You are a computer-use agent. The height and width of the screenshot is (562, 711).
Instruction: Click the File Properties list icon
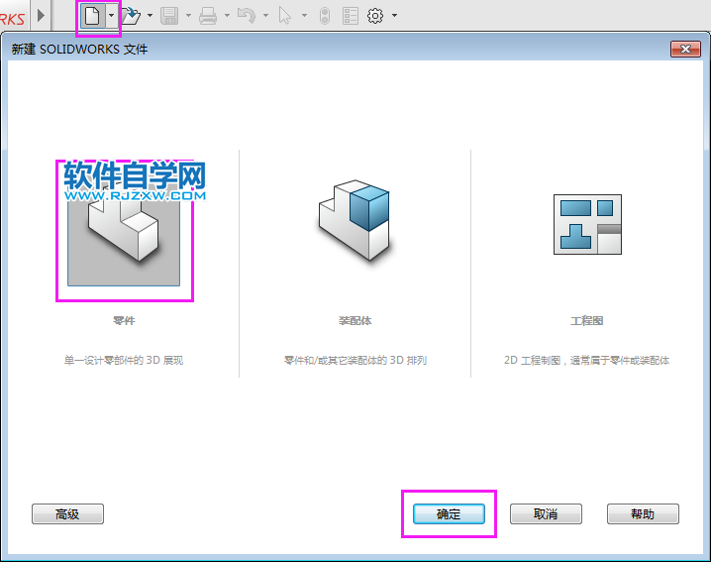(351, 16)
